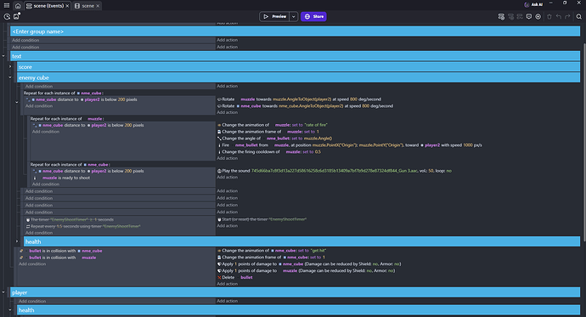Open the Preview options dropdown arrow
586x317 pixels.
(294, 16)
